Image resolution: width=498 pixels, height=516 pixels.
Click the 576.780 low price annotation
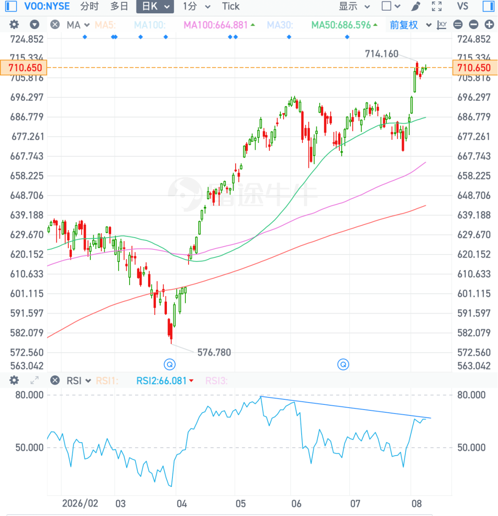tap(214, 352)
